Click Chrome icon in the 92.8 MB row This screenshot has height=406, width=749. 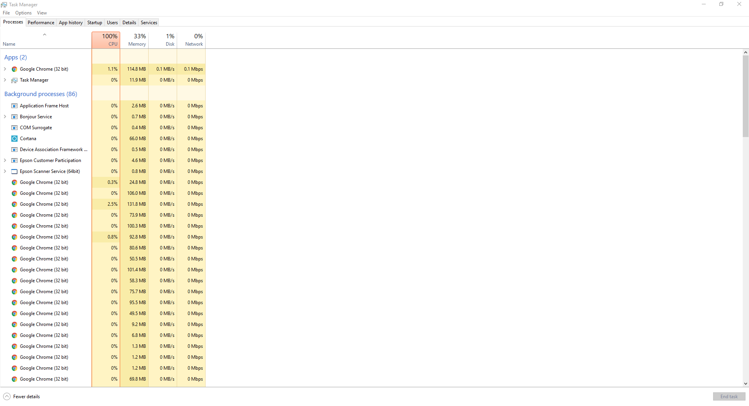pyautogui.click(x=14, y=237)
